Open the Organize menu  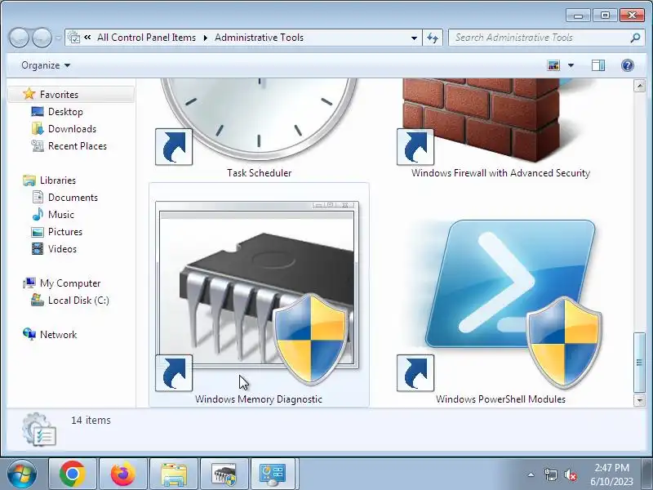(46, 65)
